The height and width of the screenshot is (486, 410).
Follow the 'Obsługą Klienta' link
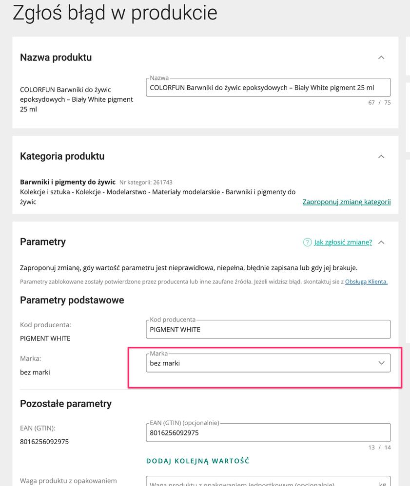[366, 281]
